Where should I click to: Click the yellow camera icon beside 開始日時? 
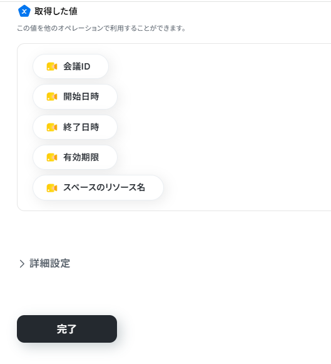pyautogui.click(x=52, y=97)
